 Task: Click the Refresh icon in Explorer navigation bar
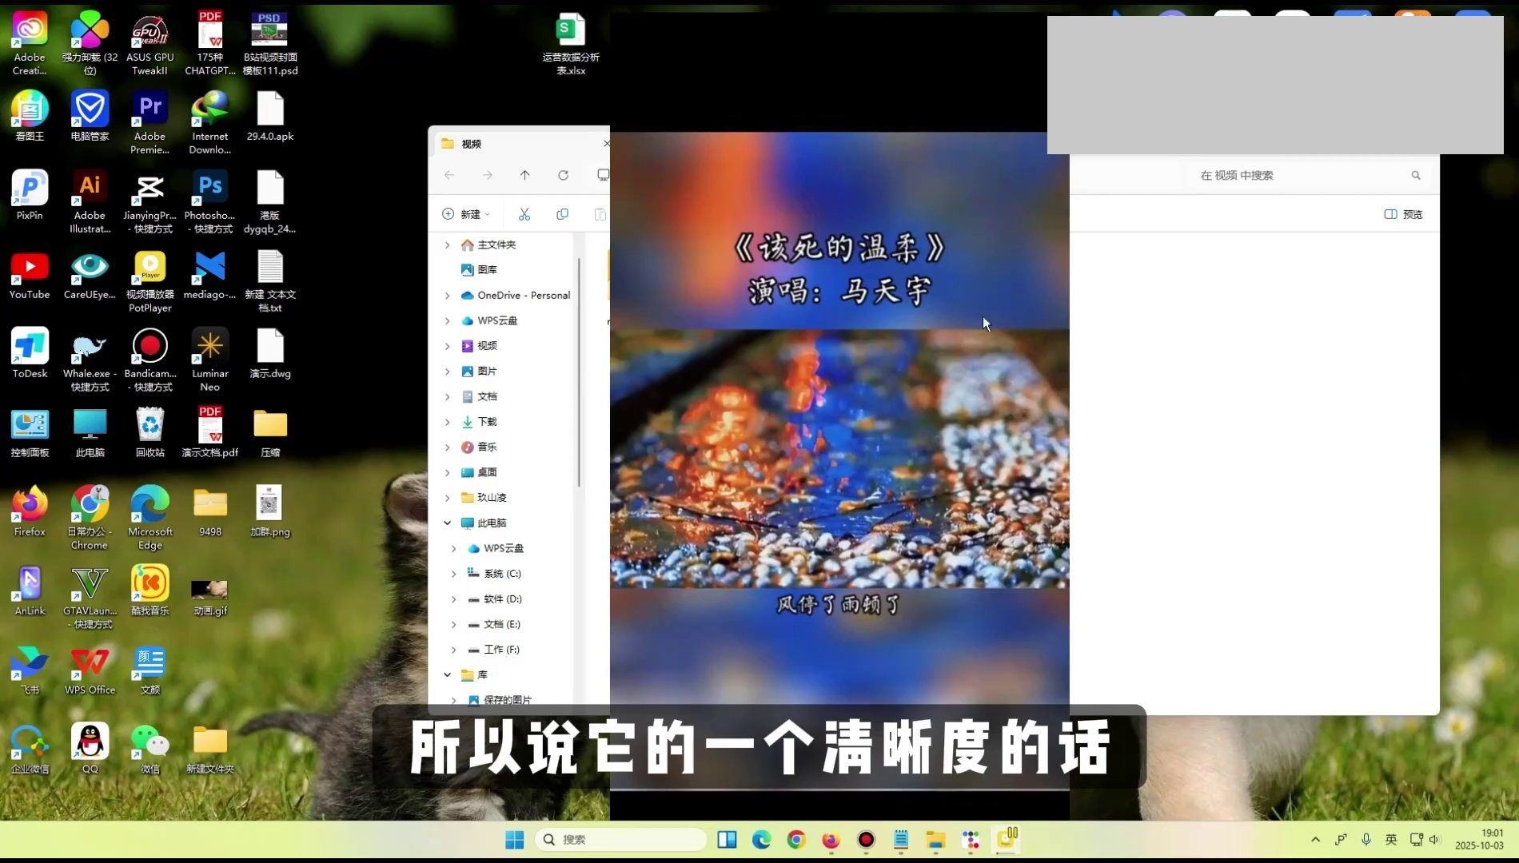pos(563,175)
